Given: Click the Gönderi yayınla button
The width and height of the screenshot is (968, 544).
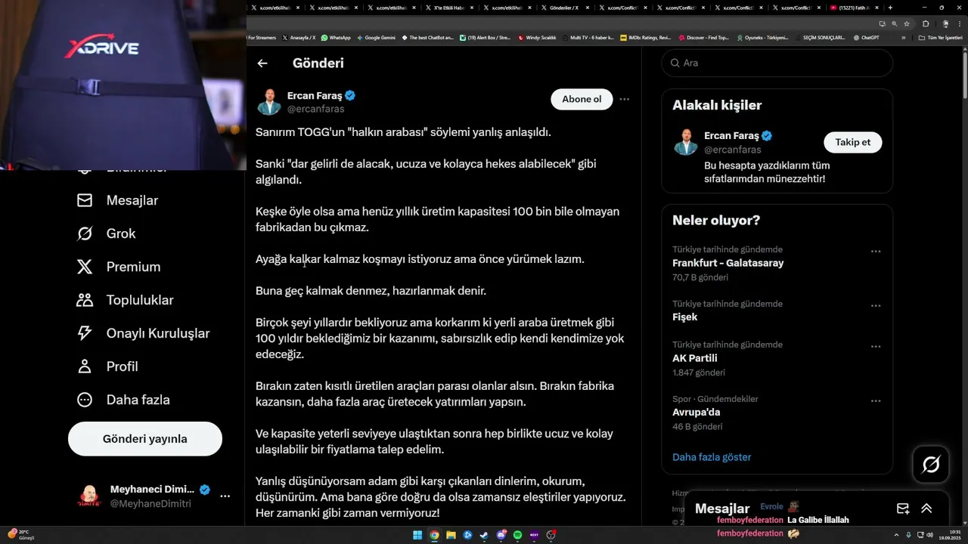Looking at the screenshot, I should coord(145,439).
